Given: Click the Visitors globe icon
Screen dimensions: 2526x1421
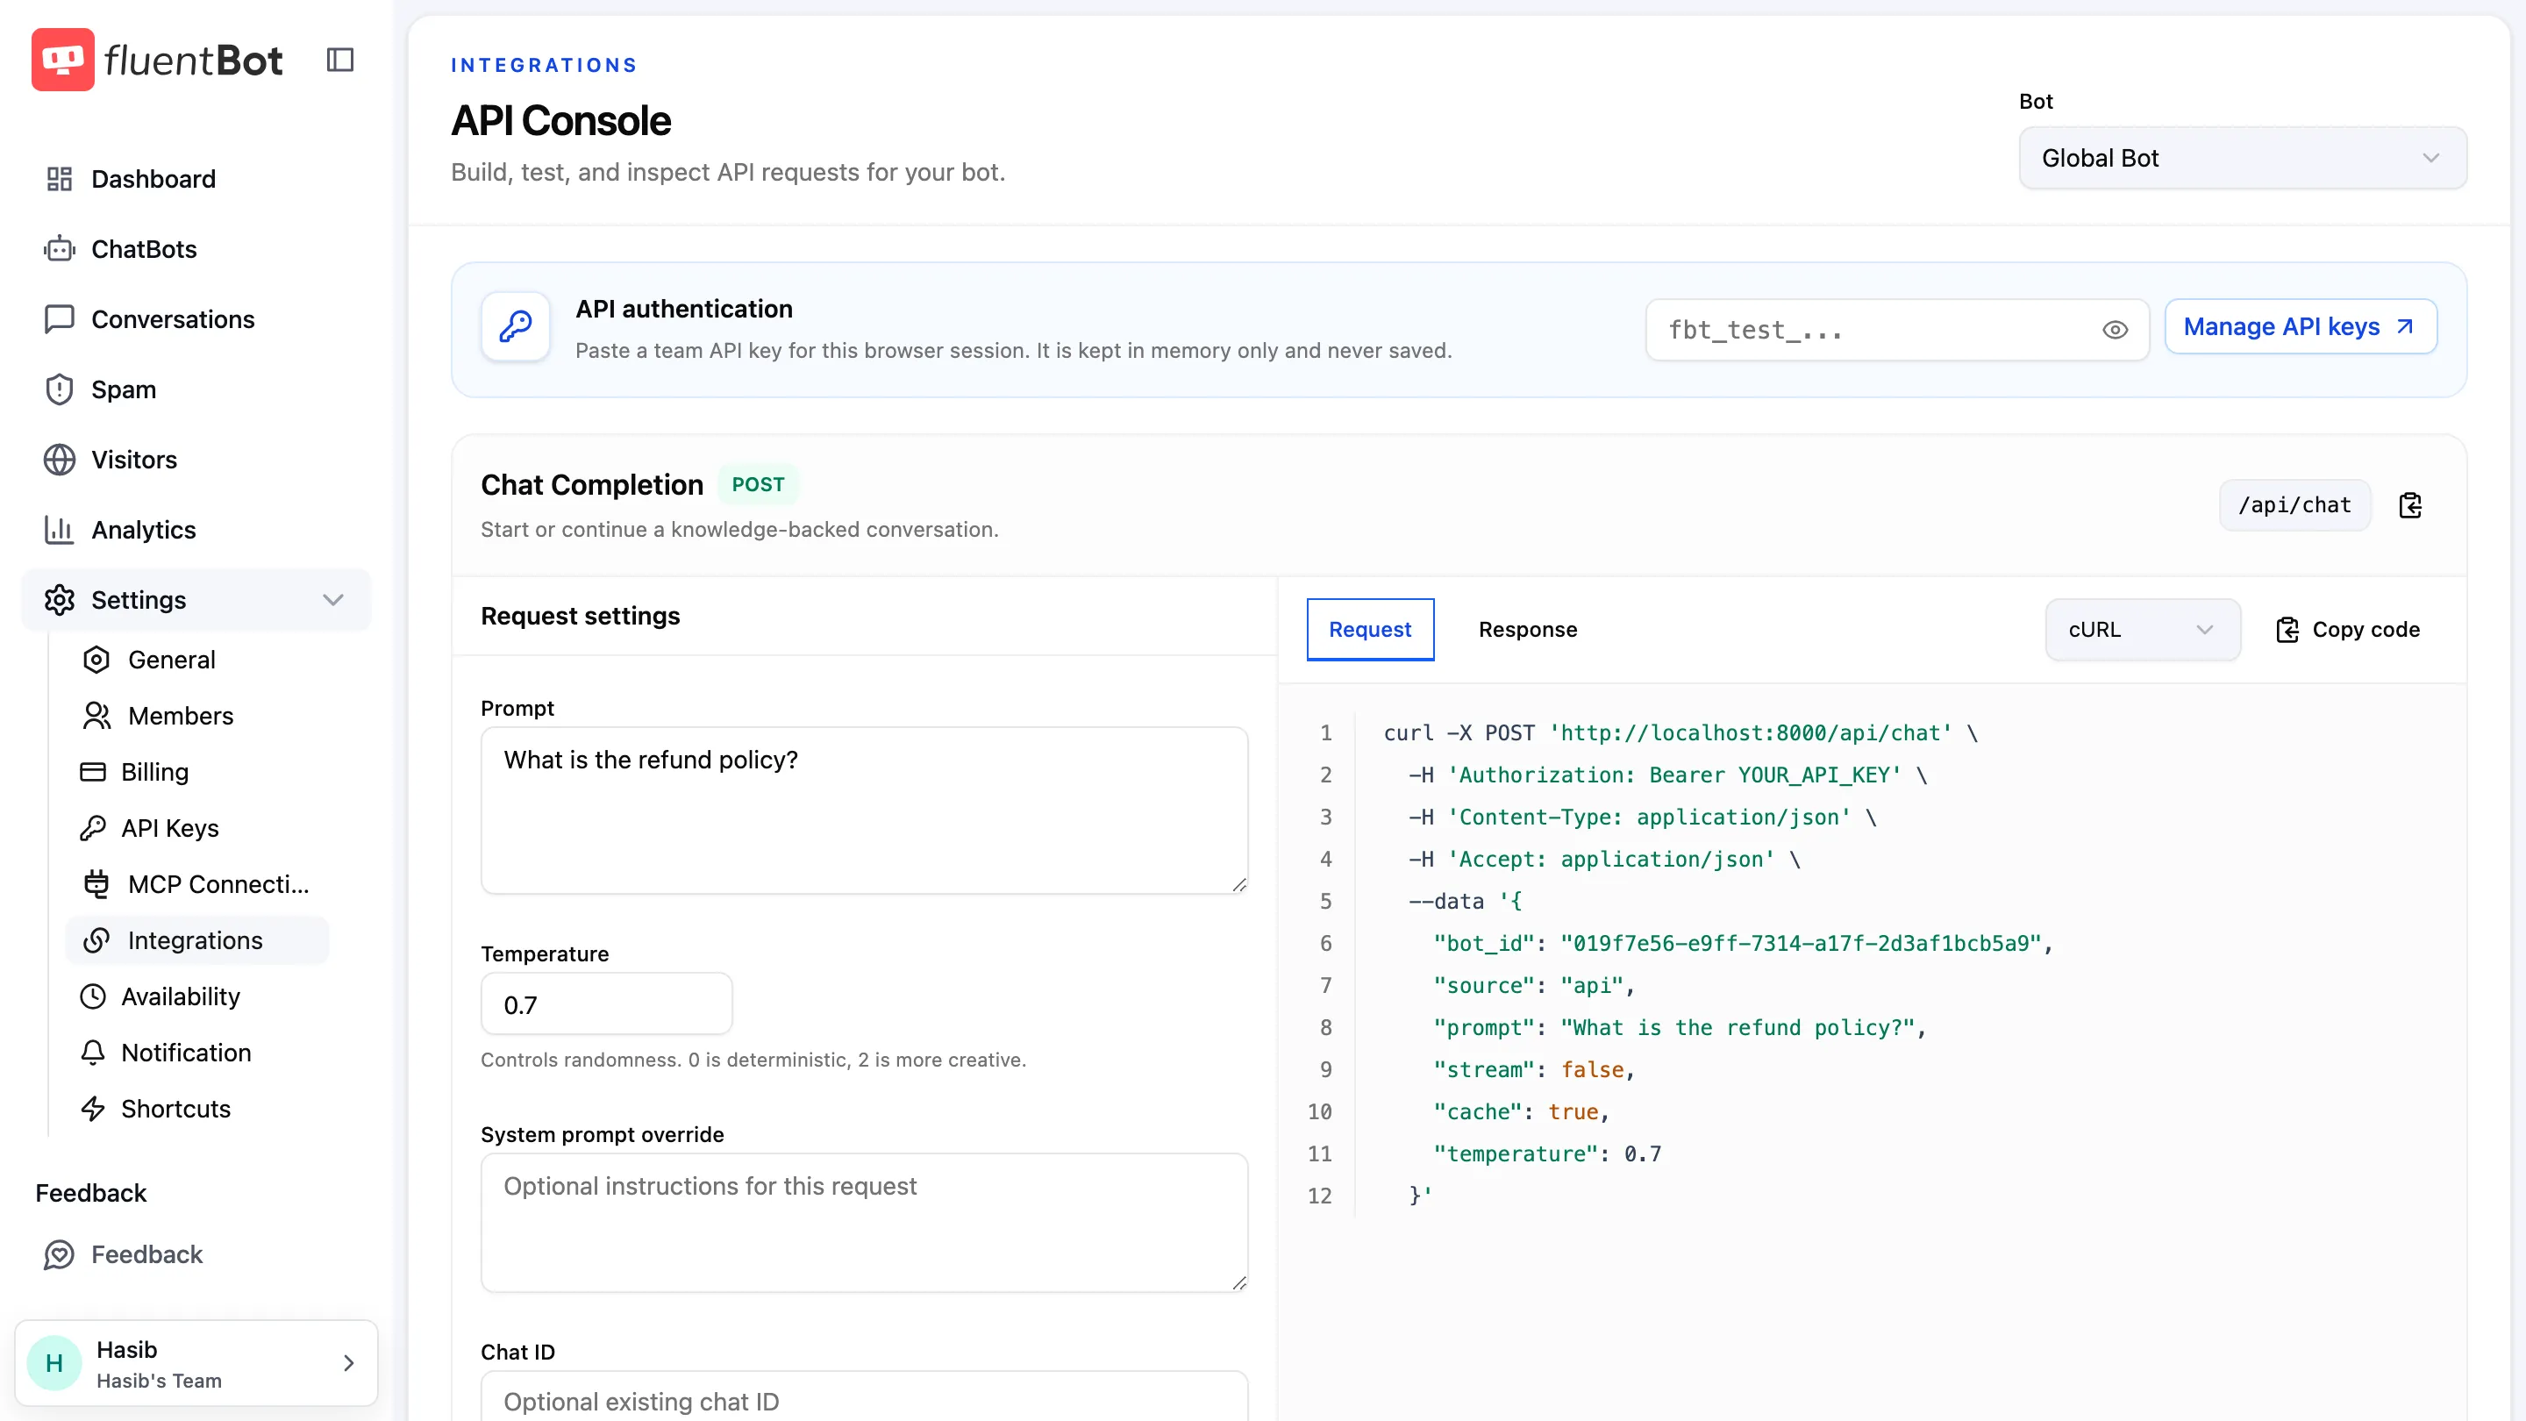Looking at the screenshot, I should pos(60,460).
